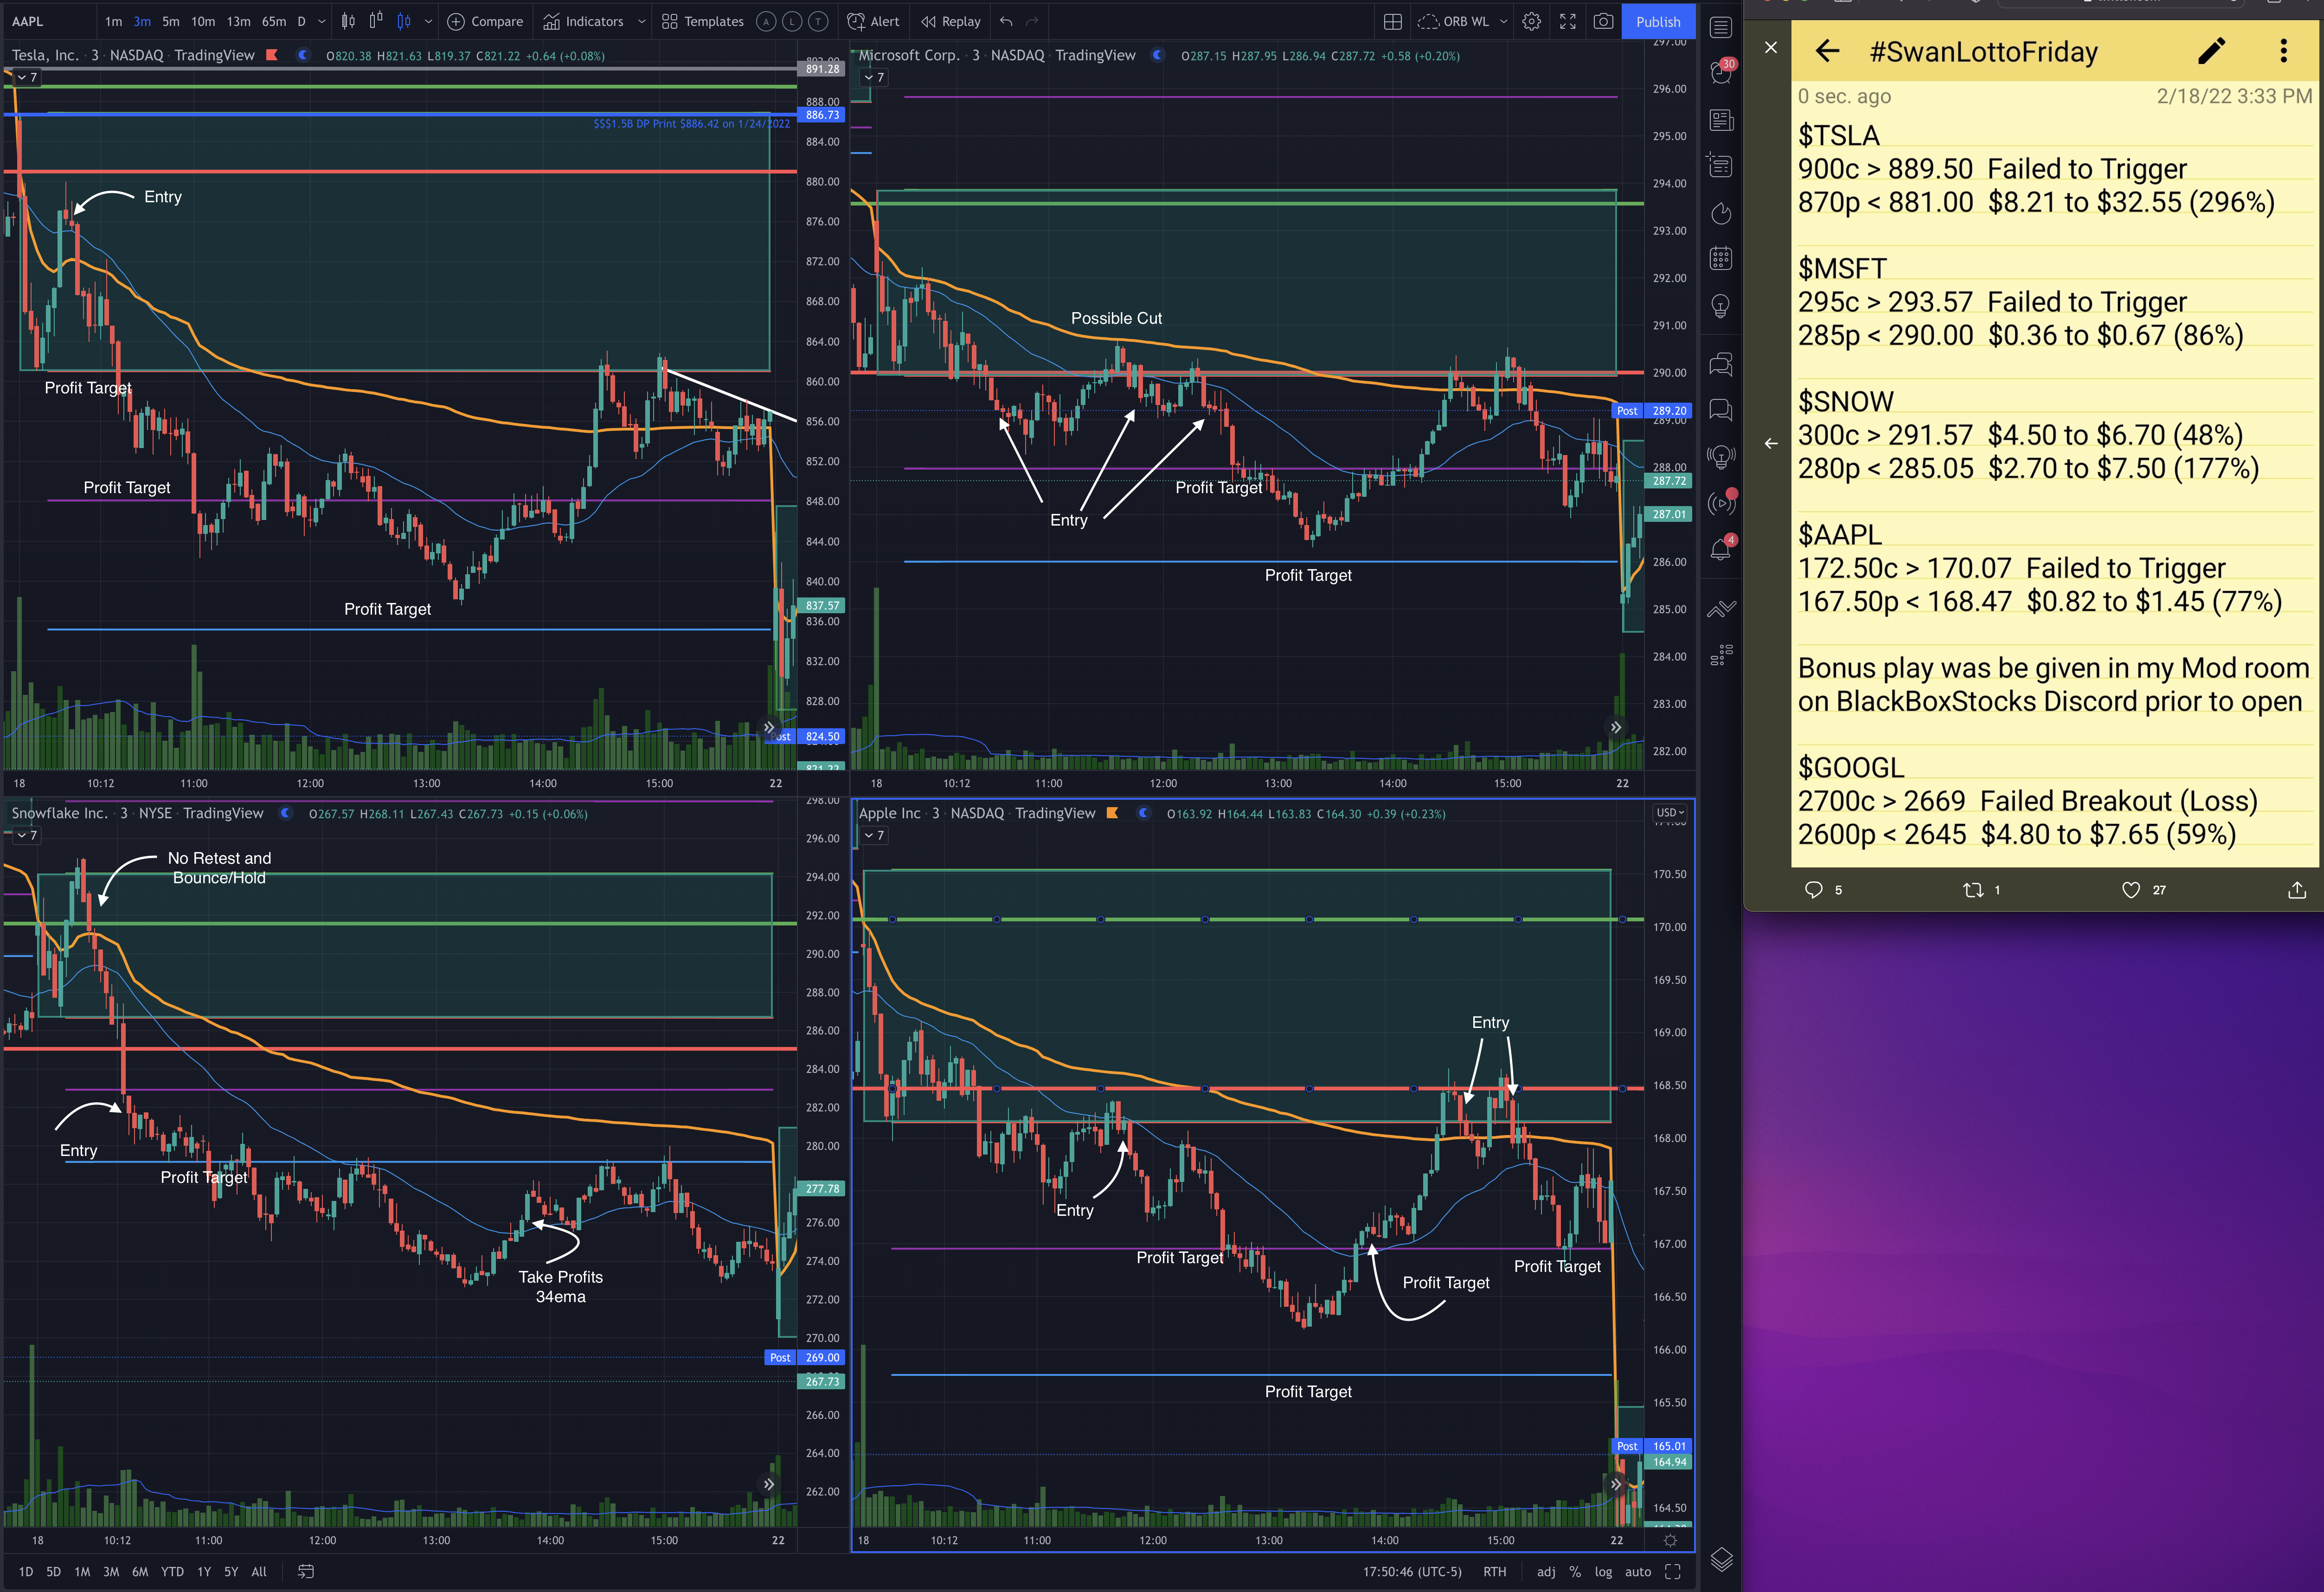Open the Watchlist panel icon

click(x=1720, y=28)
